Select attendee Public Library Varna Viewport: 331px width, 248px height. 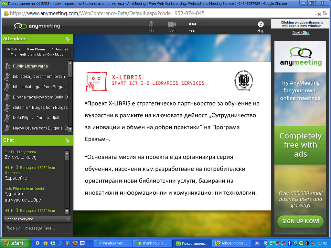[30, 66]
